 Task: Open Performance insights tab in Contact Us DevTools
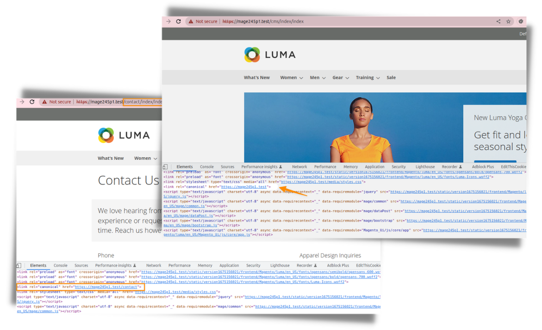click(115, 265)
